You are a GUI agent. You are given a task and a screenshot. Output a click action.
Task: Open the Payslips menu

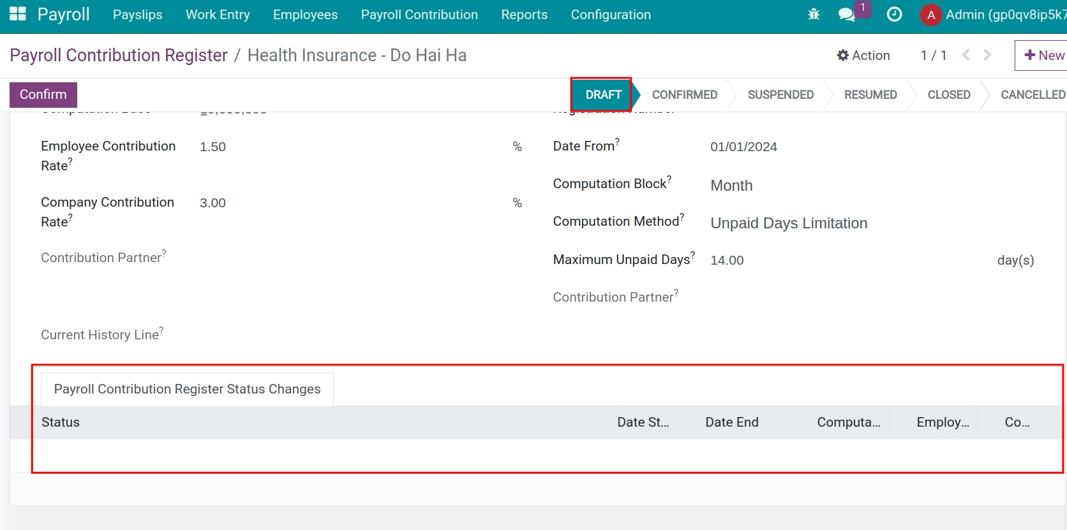point(138,15)
